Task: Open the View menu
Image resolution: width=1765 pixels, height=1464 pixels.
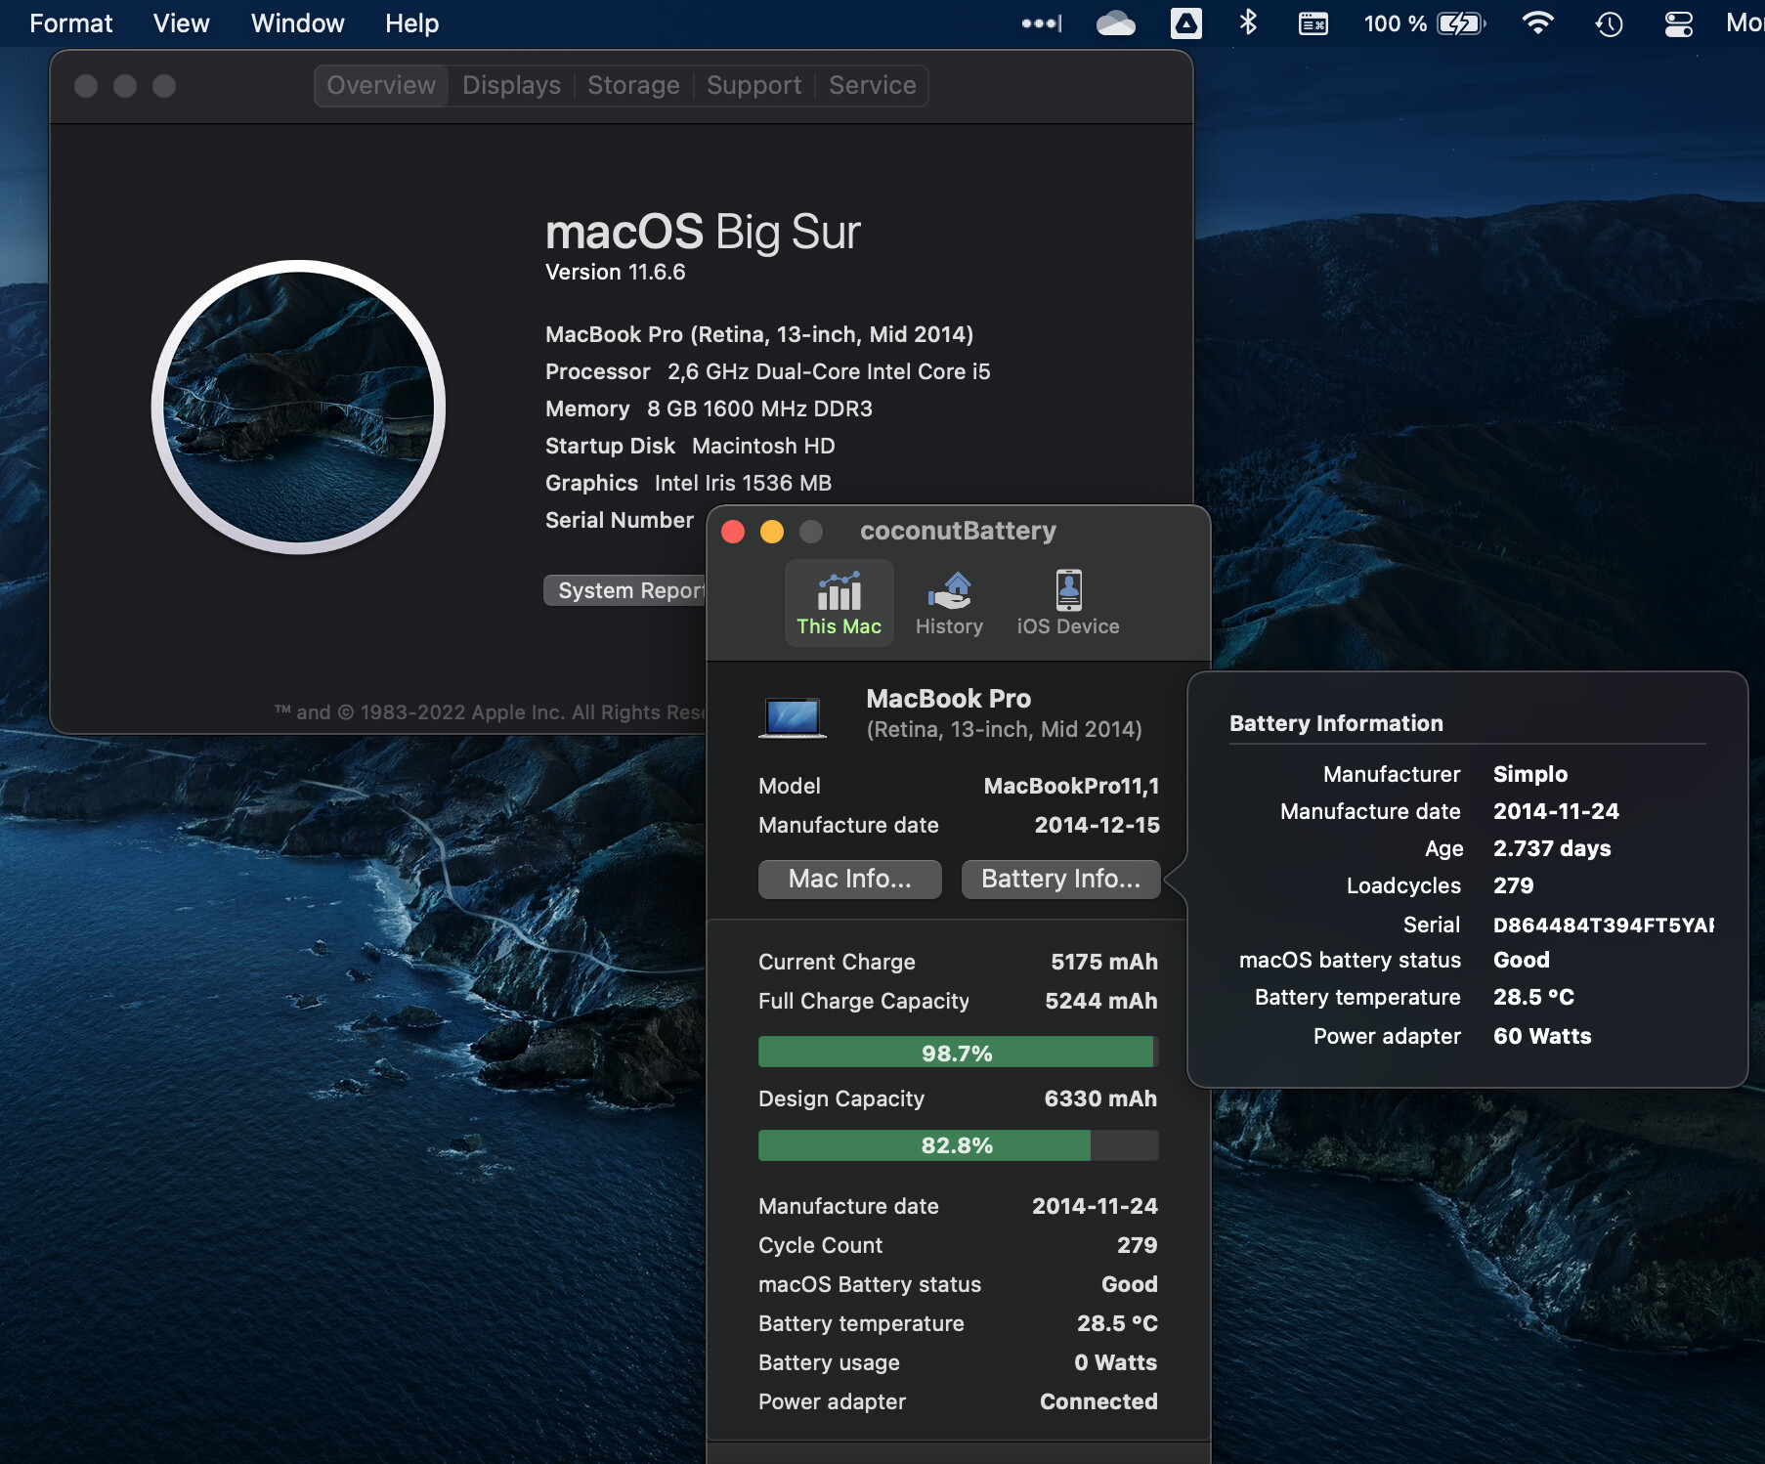Action: 181,23
